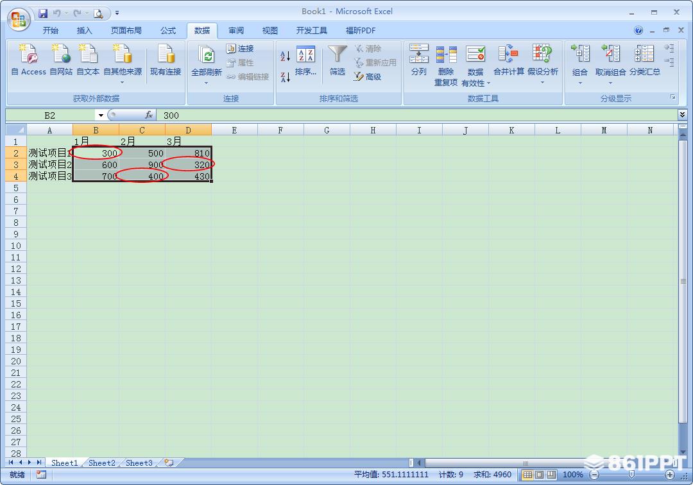693x485 pixels.
Task: Apply Filter (筛选) to selection
Action: pos(338,61)
